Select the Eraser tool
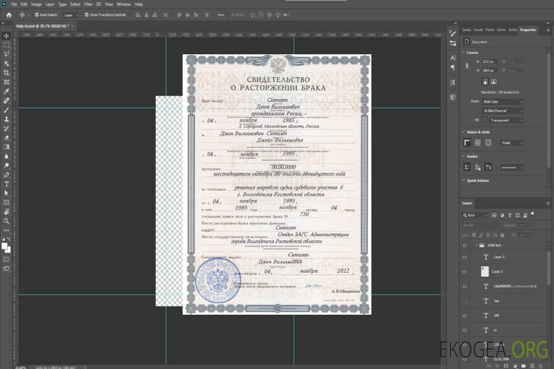The image size is (554, 369). point(6,138)
